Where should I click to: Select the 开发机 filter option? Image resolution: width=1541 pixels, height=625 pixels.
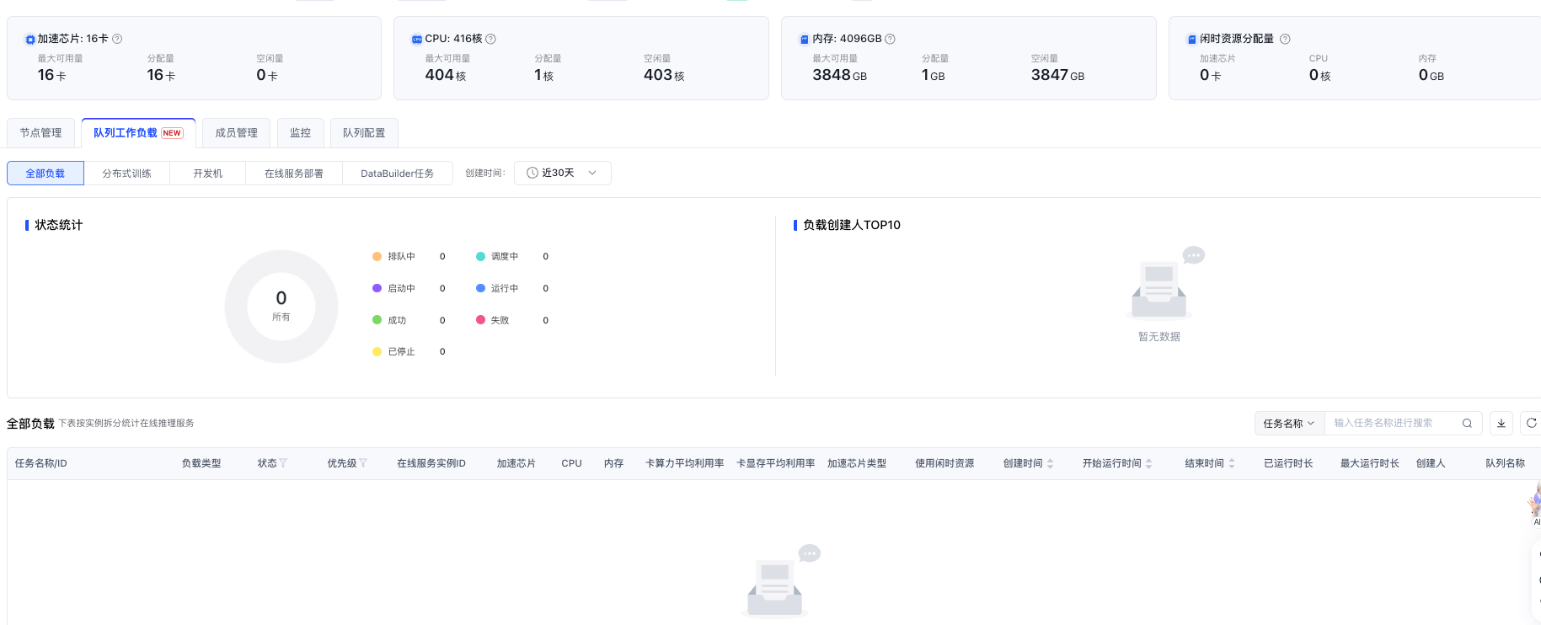point(207,174)
